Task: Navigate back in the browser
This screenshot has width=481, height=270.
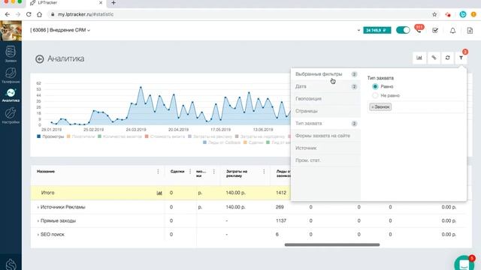Action: [x=8, y=14]
